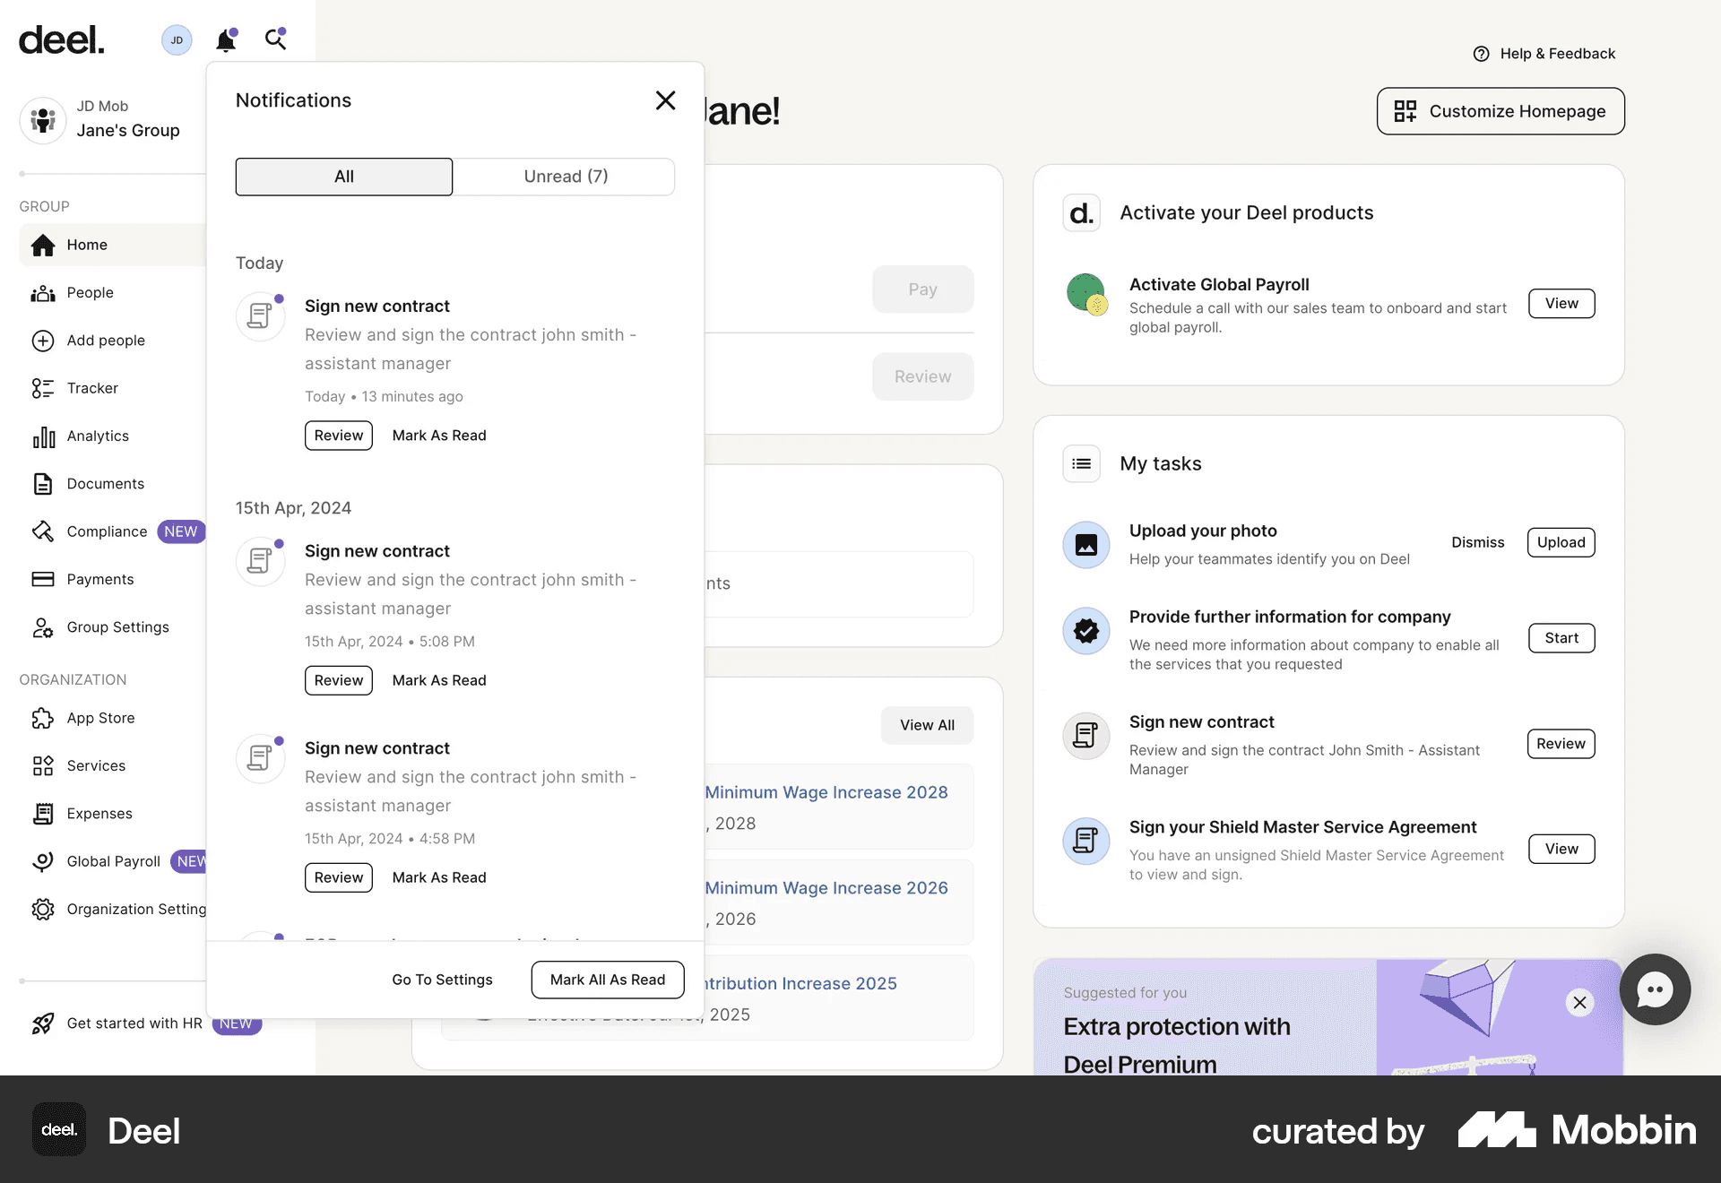
Task: Review the 5:08 PM contract notification
Action: click(x=339, y=680)
